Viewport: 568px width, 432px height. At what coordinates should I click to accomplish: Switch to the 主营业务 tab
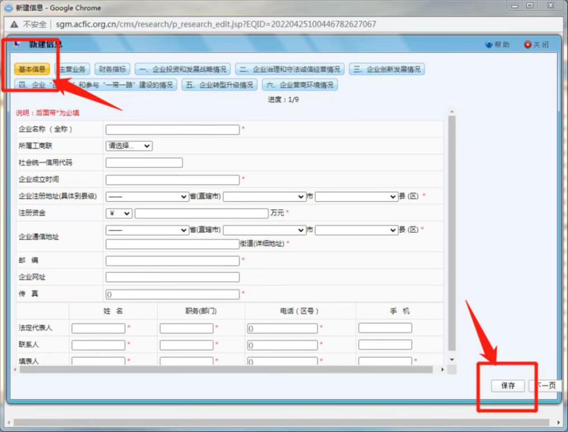71,70
